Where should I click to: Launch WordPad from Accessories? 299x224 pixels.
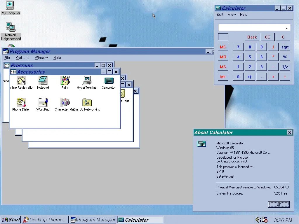[43, 102]
